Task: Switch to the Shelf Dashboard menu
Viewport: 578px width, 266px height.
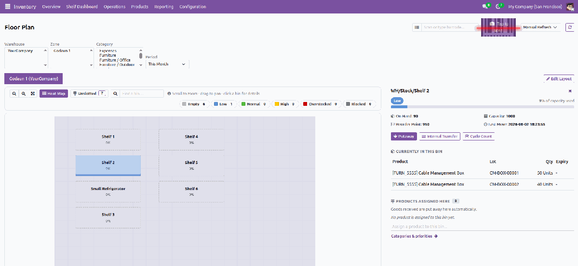Action: [82, 7]
